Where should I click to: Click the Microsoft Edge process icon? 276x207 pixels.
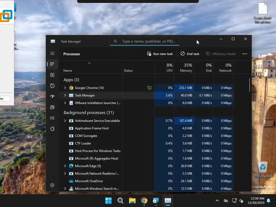pyautogui.click(x=71, y=166)
